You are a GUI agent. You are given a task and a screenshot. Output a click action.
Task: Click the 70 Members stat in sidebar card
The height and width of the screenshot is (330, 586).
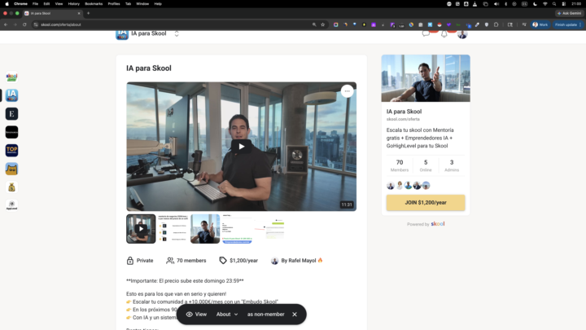[400, 165]
